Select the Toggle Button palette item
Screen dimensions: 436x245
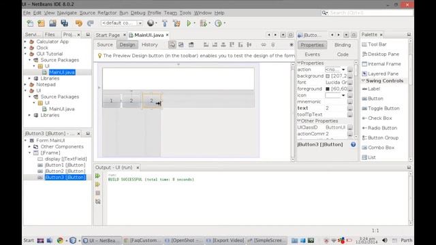coord(384,108)
